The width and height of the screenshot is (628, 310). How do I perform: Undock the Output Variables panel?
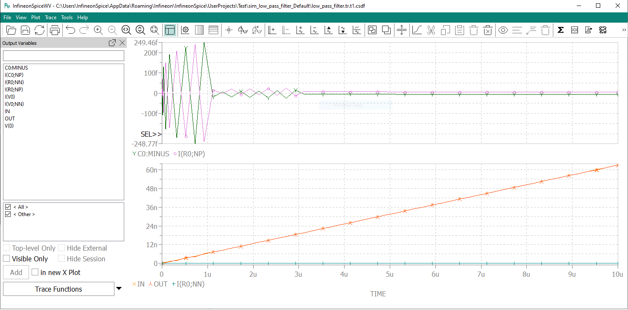(112, 43)
